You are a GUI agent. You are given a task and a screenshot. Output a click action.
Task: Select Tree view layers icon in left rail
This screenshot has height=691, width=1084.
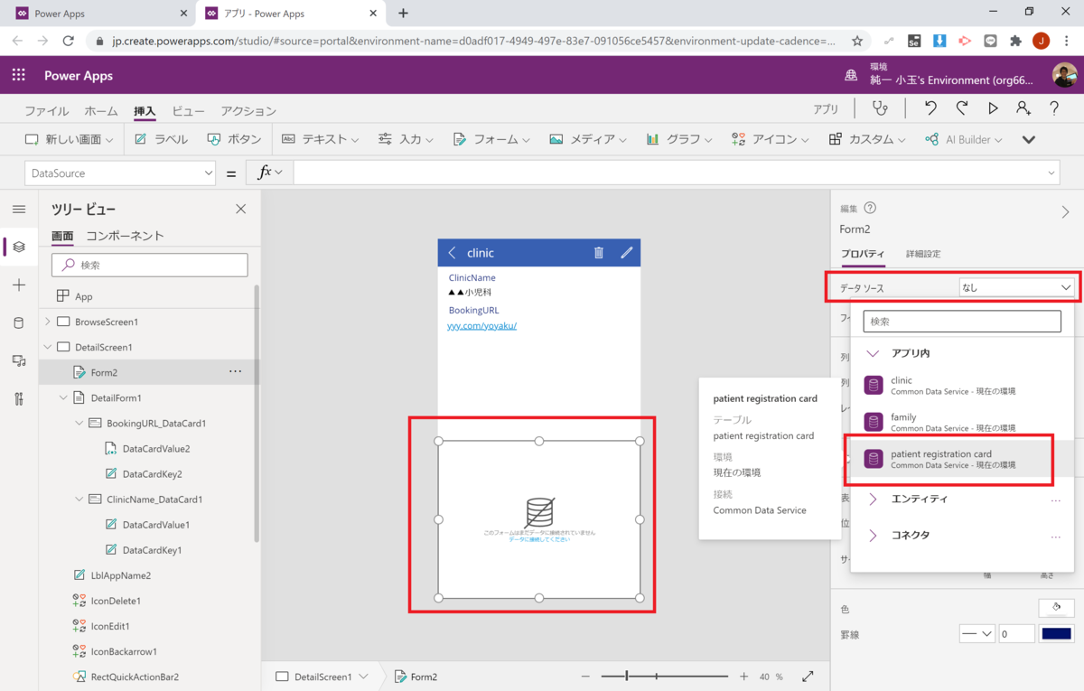[19, 247]
